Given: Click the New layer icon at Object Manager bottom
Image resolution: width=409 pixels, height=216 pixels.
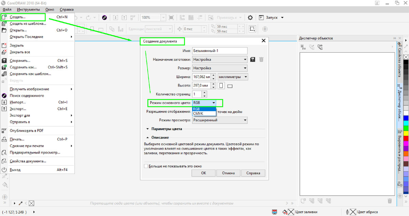Looking at the screenshot, I should (x=303, y=201).
